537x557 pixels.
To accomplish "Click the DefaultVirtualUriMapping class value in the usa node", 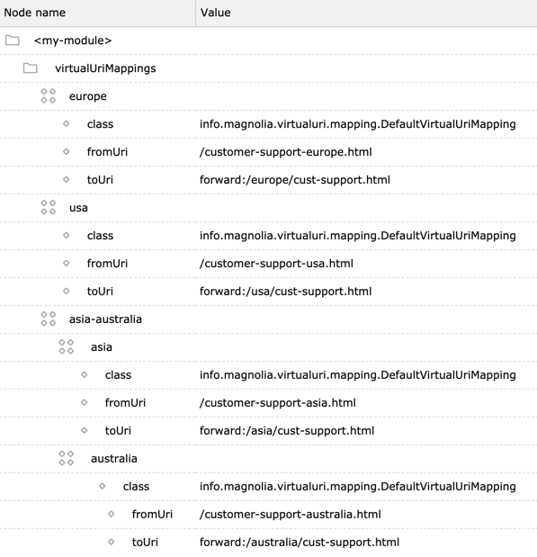I will (x=358, y=236).
